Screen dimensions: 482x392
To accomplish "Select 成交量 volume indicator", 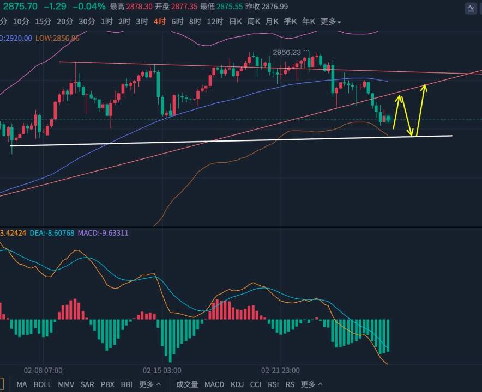I will (187, 384).
